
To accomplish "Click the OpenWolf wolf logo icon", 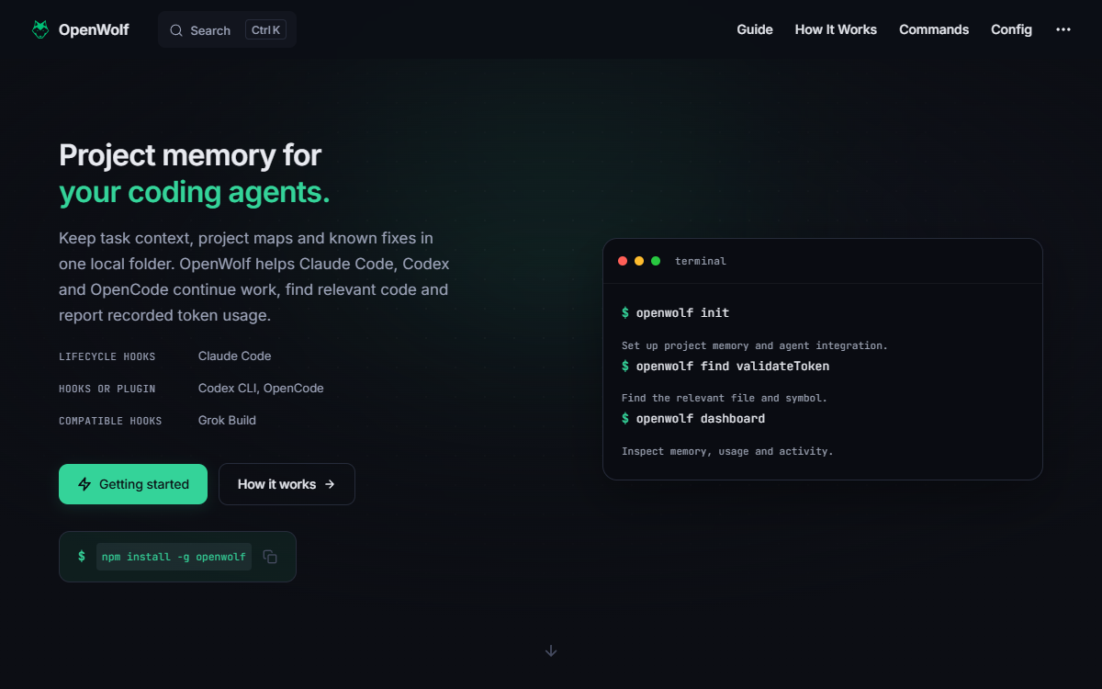I will coord(40,29).
